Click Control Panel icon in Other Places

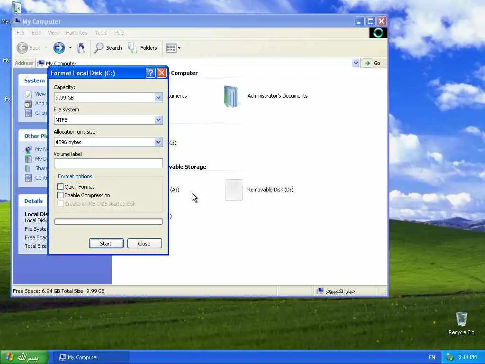pos(28,178)
